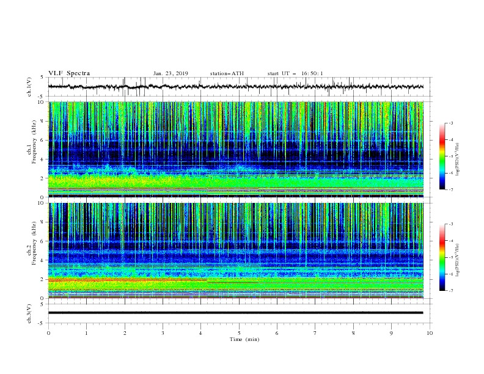Image resolution: width=484 pixels, height=374 pixels.
Task: Click the ch.1 spectrogram panel
Action: tap(236, 149)
